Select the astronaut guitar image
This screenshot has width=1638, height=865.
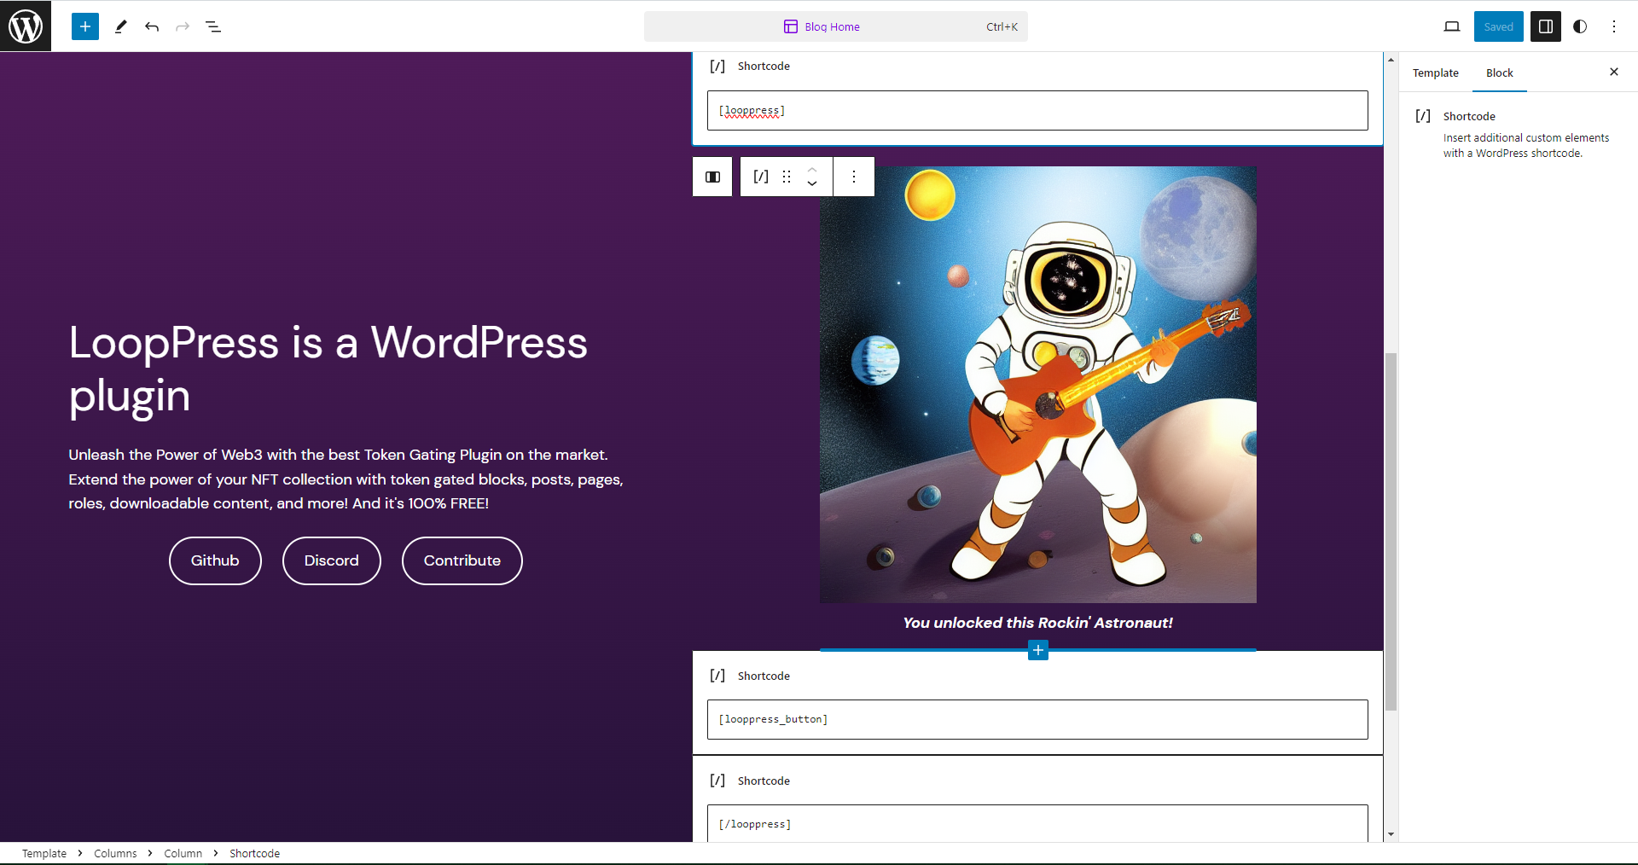[x=1038, y=385]
